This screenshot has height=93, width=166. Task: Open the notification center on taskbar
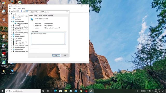(x=163, y=91)
